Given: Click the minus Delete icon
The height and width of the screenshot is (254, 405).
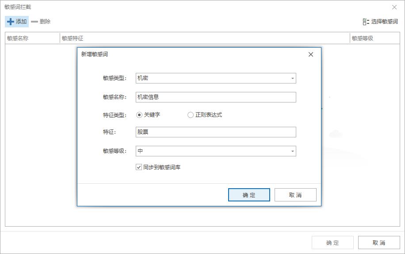Looking at the screenshot, I should 34,22.
